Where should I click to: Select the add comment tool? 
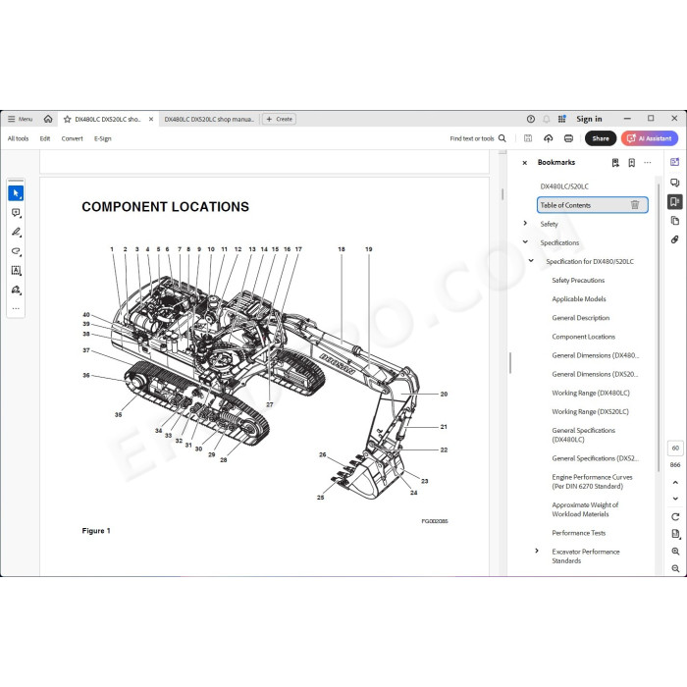coord(16,213)
